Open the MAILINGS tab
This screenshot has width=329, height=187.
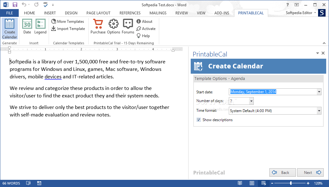(158, 13)
